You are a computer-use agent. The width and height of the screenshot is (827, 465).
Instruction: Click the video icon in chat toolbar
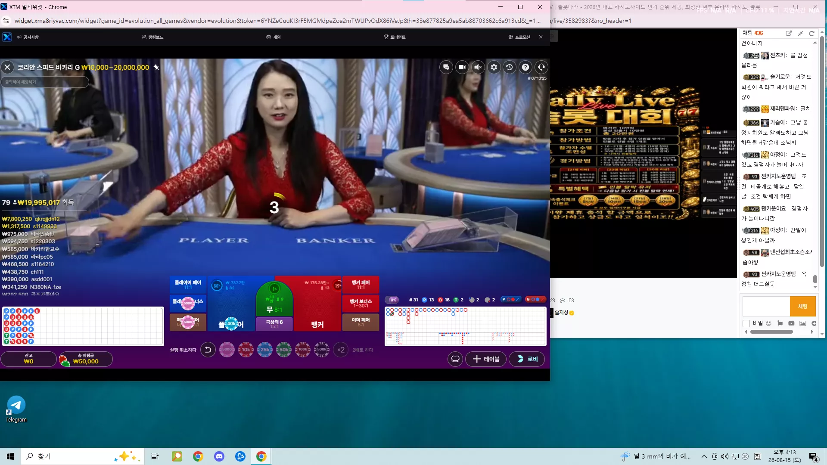click(791, 323)
